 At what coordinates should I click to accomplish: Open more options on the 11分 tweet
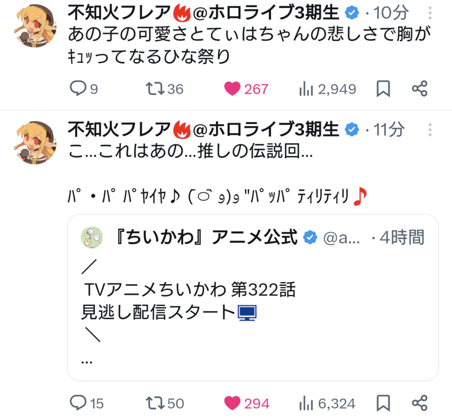coord(430,130)
